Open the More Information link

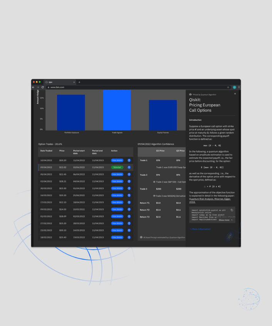[200, 229]
